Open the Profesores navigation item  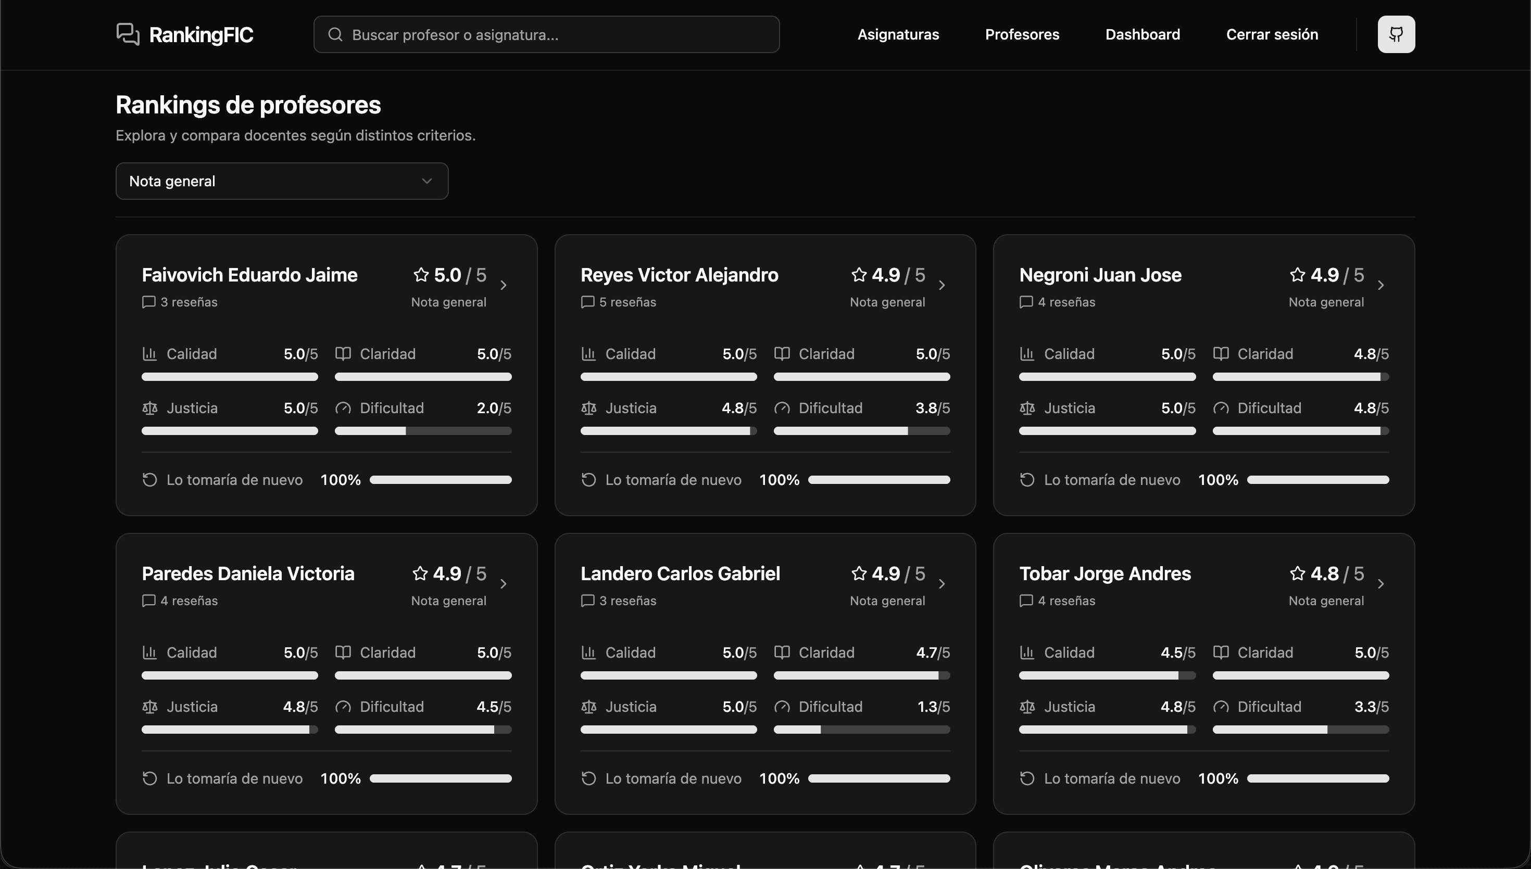[1022, 35]
